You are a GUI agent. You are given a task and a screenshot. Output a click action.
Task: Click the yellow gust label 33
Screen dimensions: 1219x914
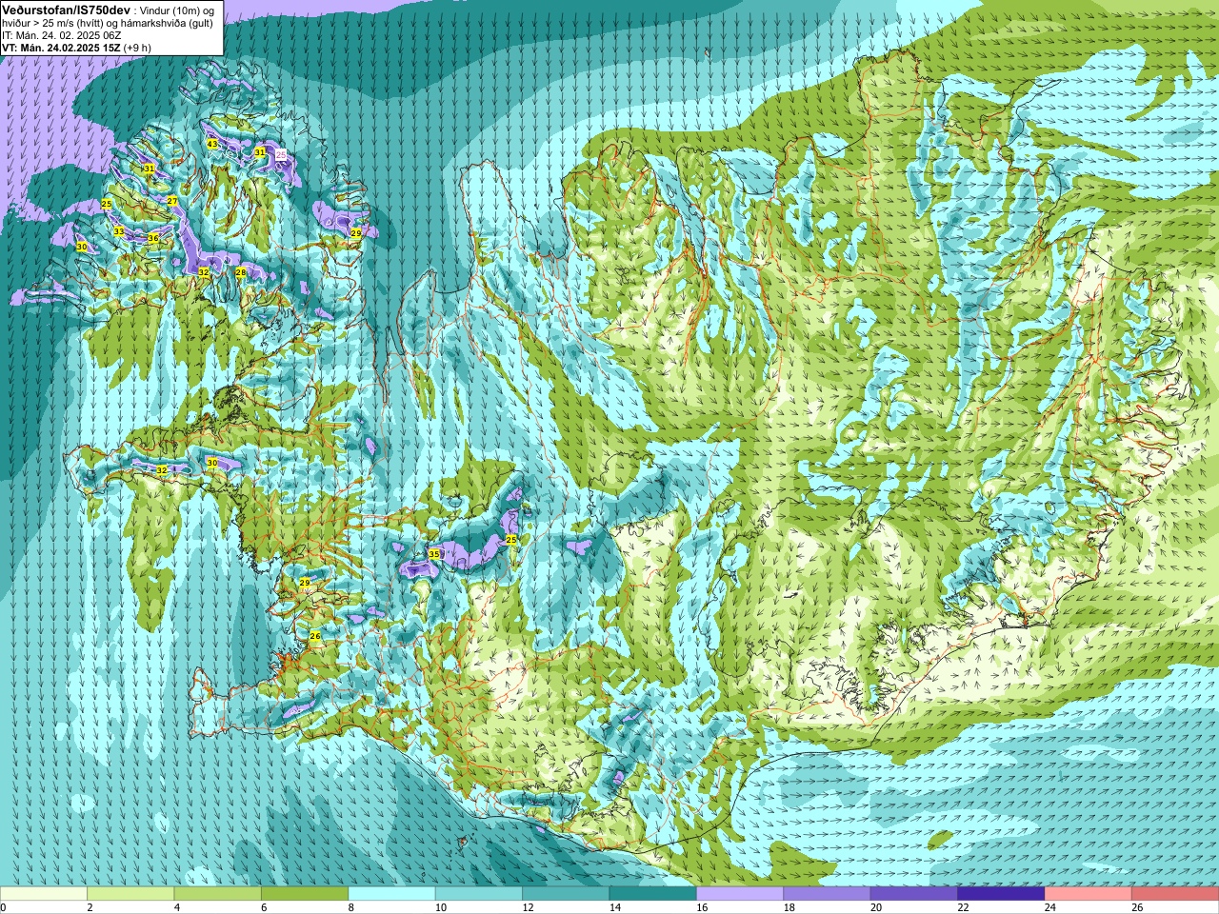click(119, 231)
